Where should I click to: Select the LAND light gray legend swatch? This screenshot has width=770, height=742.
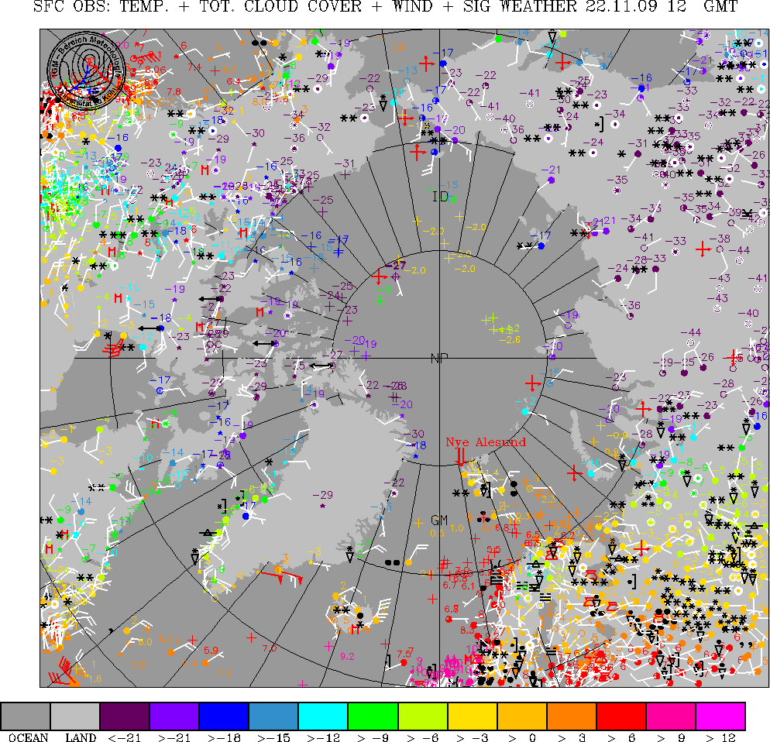(75, 716)
